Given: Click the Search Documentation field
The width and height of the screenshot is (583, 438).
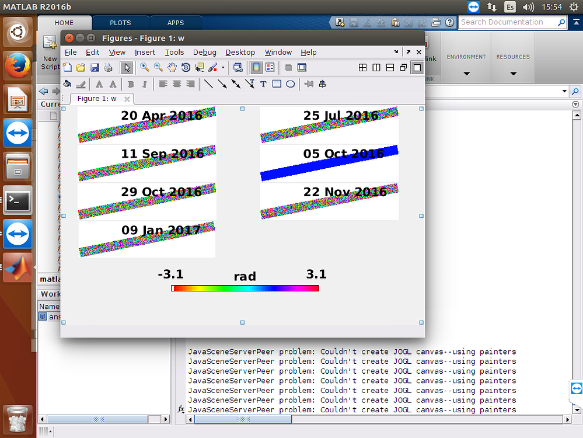Looking at the screenshot, I should (x=508, y=22).
